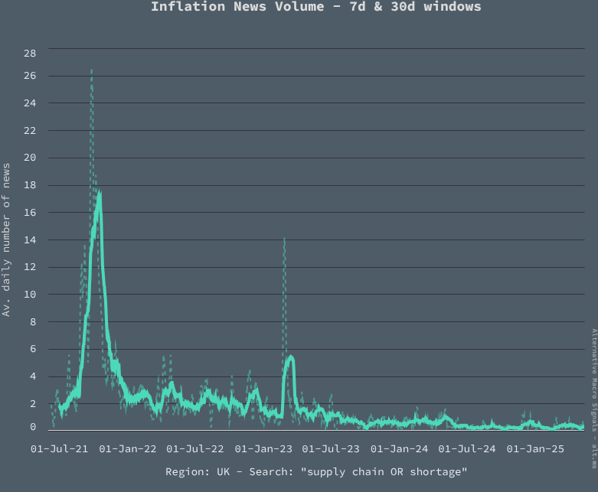The width and height of the screenshot is (598, 492).
Task: Click the x-axis date 01-Jul-23
Action: pyautogui.click(x=331, y=449)
